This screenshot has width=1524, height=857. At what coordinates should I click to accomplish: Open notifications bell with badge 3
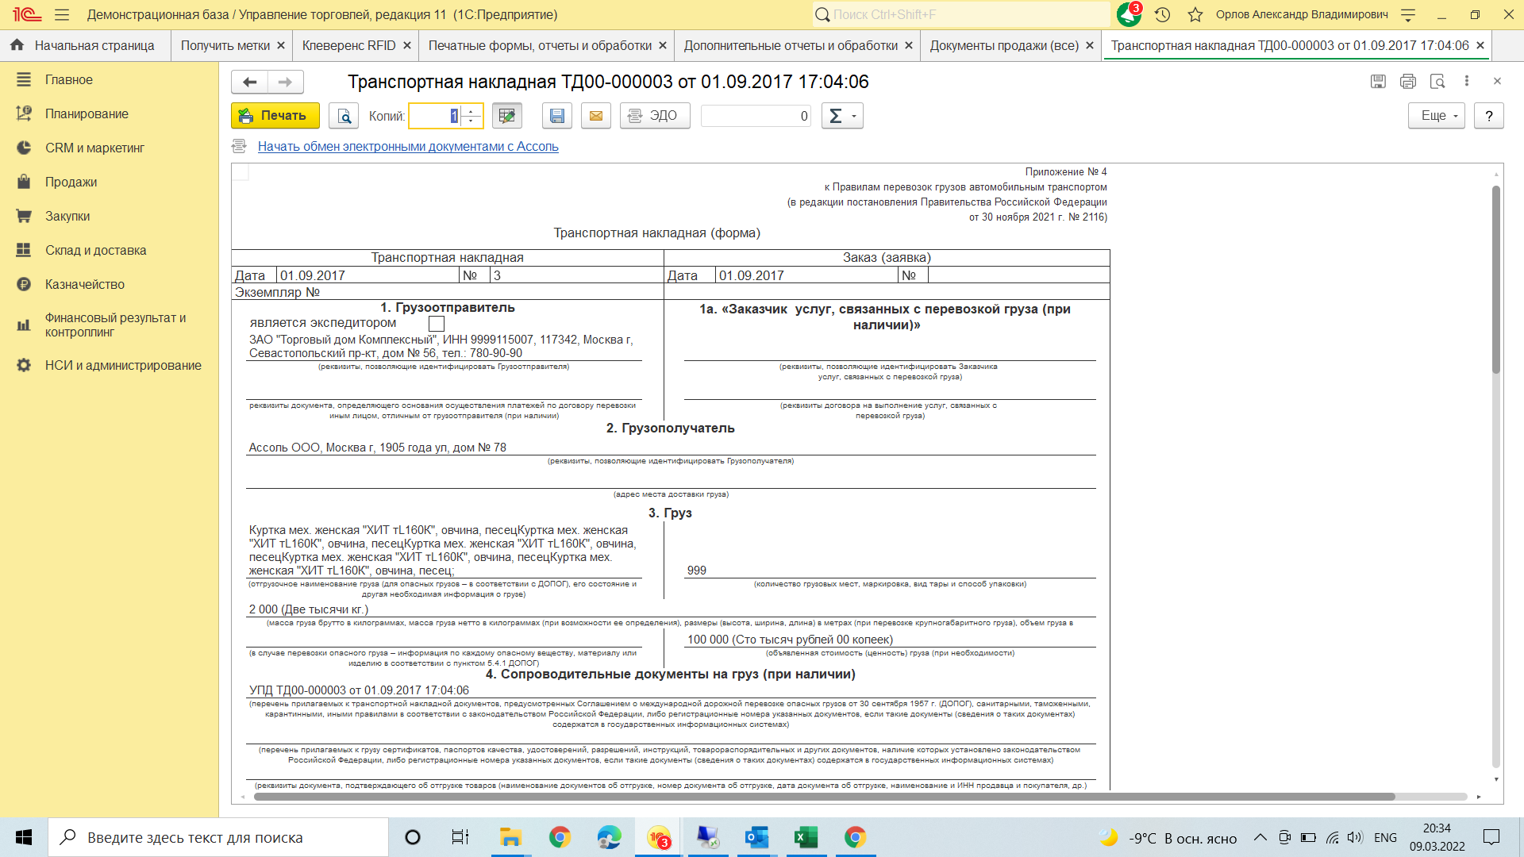(x=1129, y=14)
